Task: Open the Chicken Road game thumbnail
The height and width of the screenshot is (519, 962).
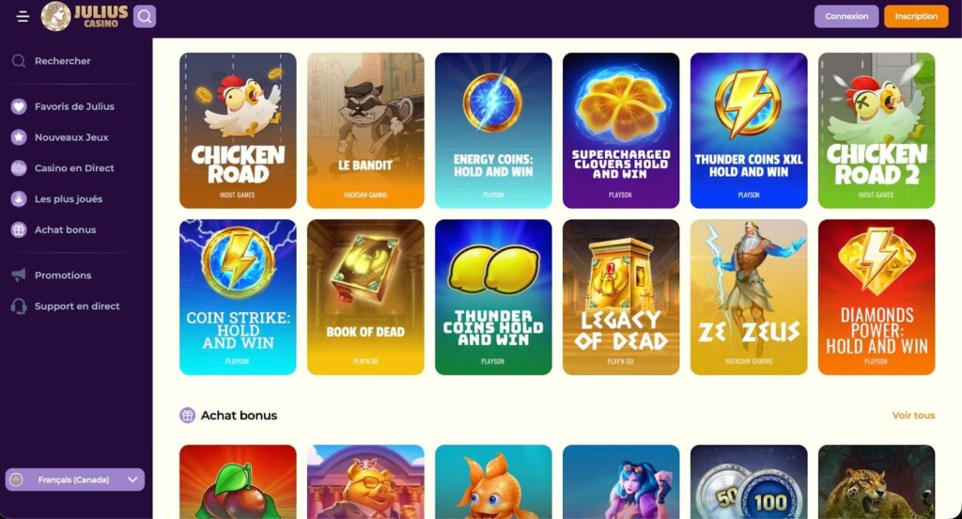Action: point(238,130)
